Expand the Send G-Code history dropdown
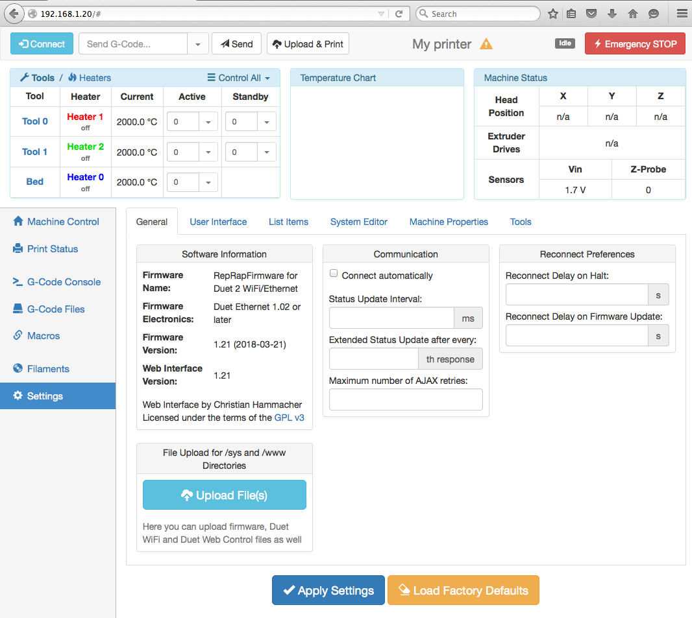692x618 pixels. click(197, 44)
